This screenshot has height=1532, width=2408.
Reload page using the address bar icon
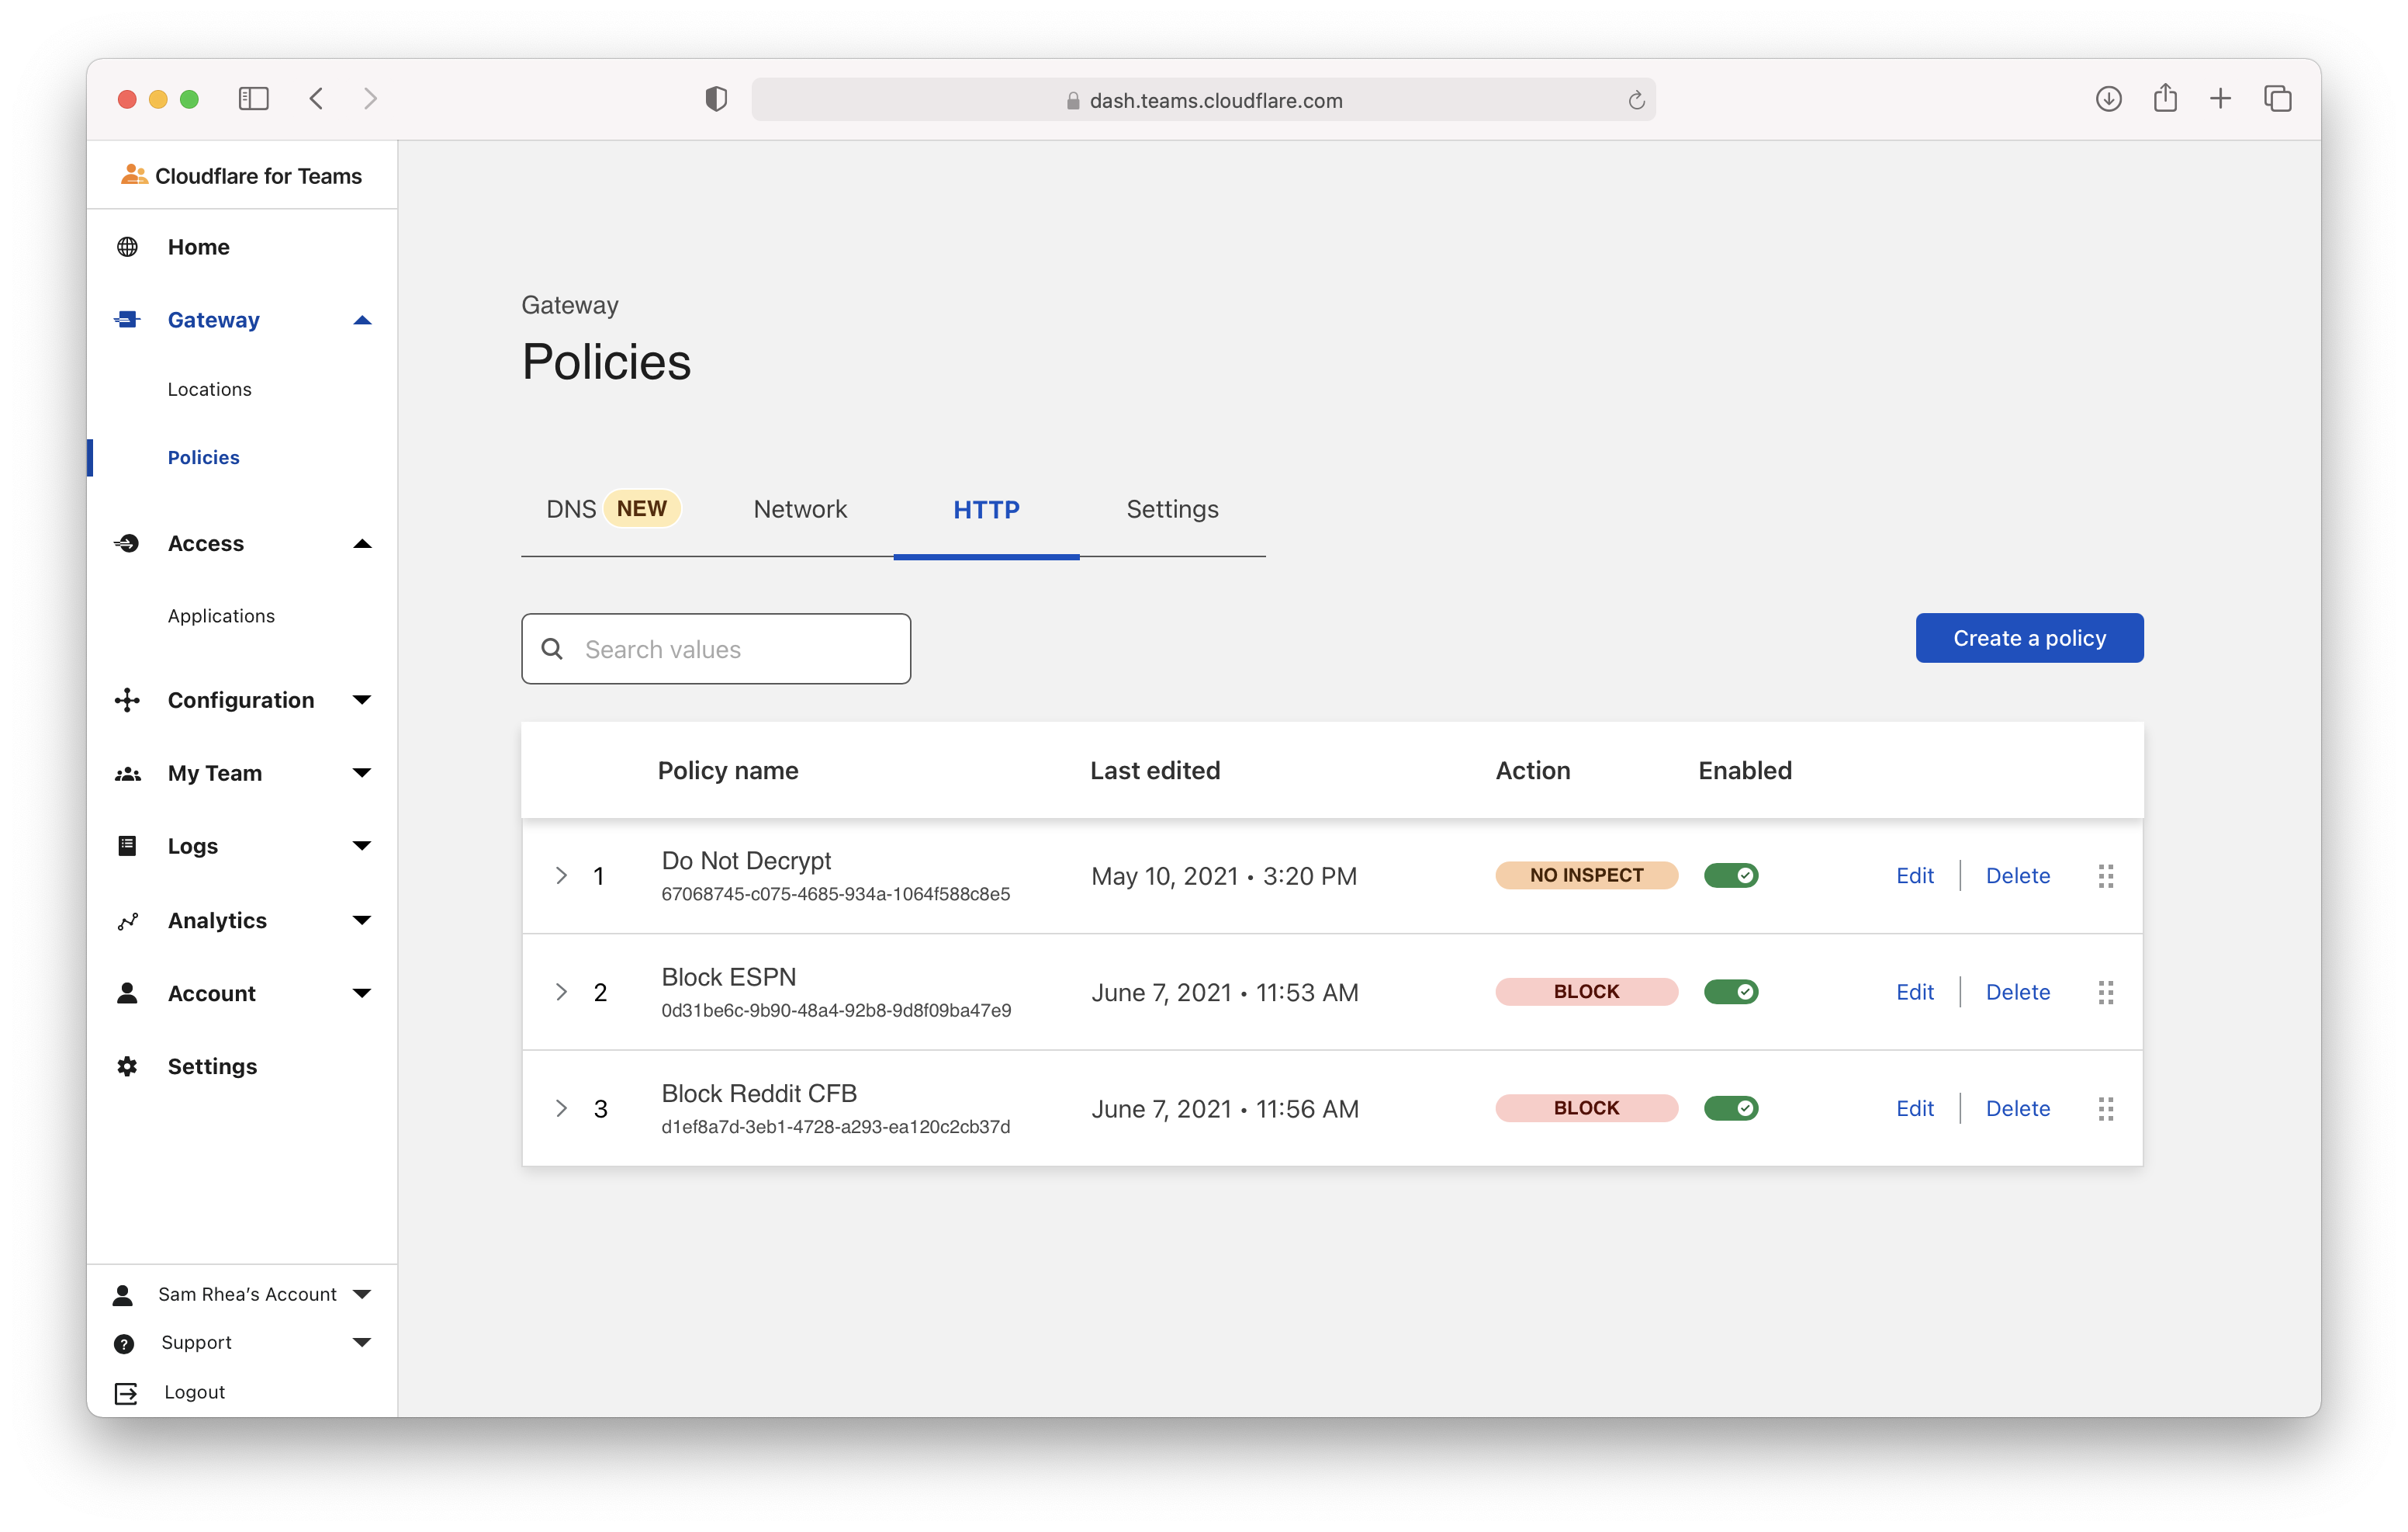point(1636,100)
